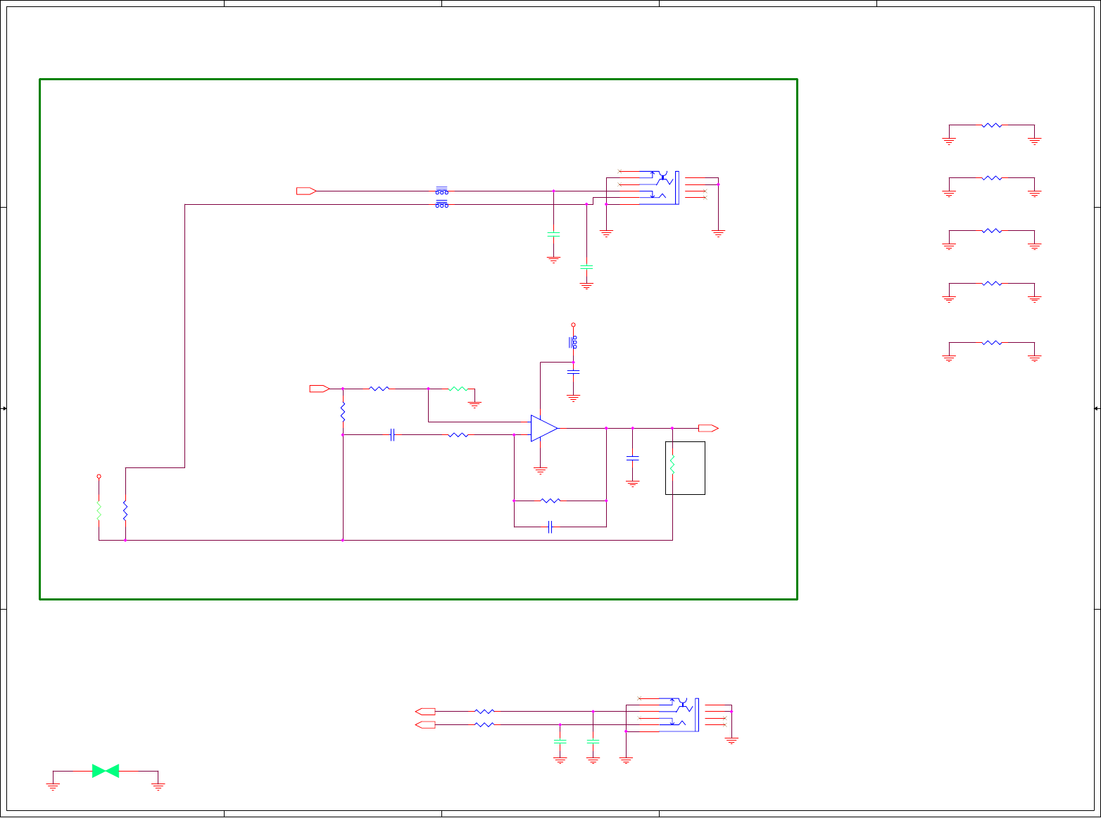
Task: Select the blue resistor just right of input port
Action: [379, 389]
